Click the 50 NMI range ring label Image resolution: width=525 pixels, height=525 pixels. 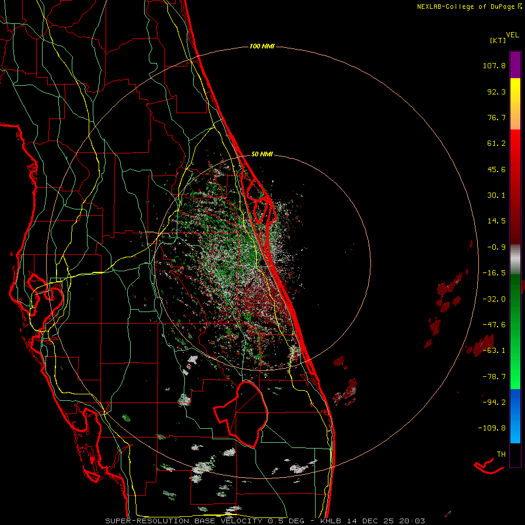(x=262, y=155)
